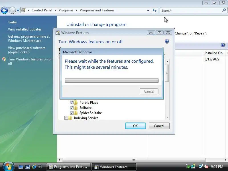
Task: Click the Forward navigation arrow
Action: [x=12, y=10]
